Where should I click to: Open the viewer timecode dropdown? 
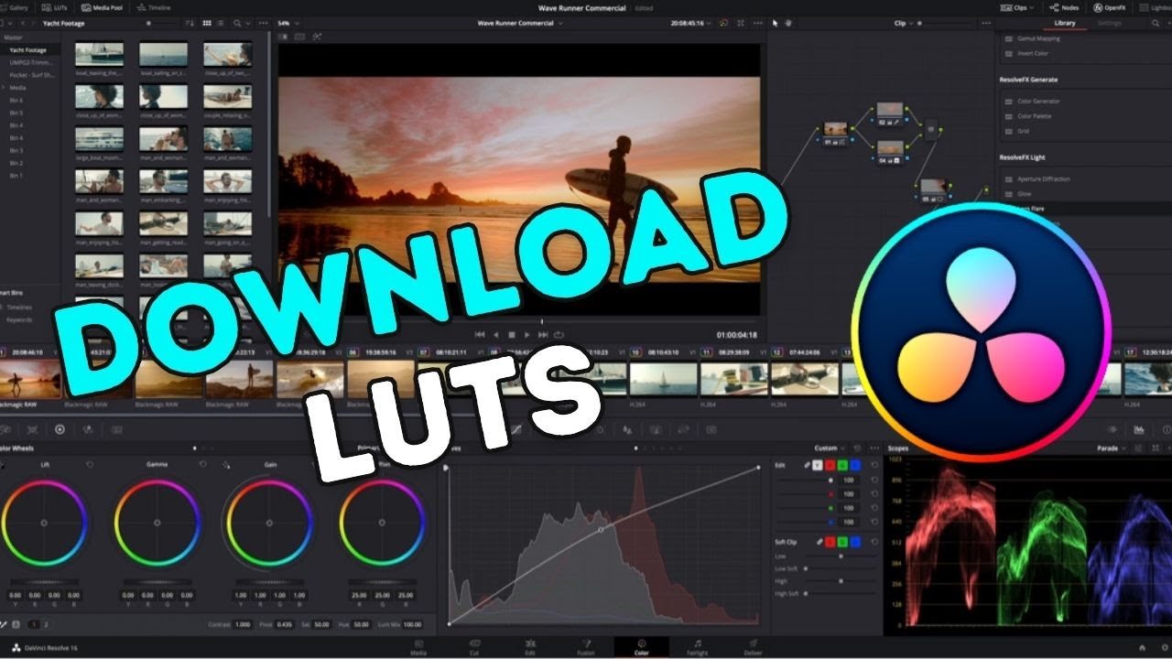[x=689, y=23]
